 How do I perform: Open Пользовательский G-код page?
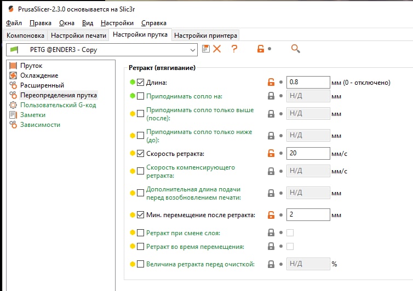58,105
